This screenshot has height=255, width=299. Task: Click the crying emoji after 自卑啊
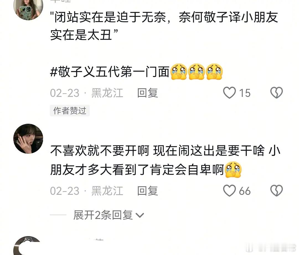point(233,170)
